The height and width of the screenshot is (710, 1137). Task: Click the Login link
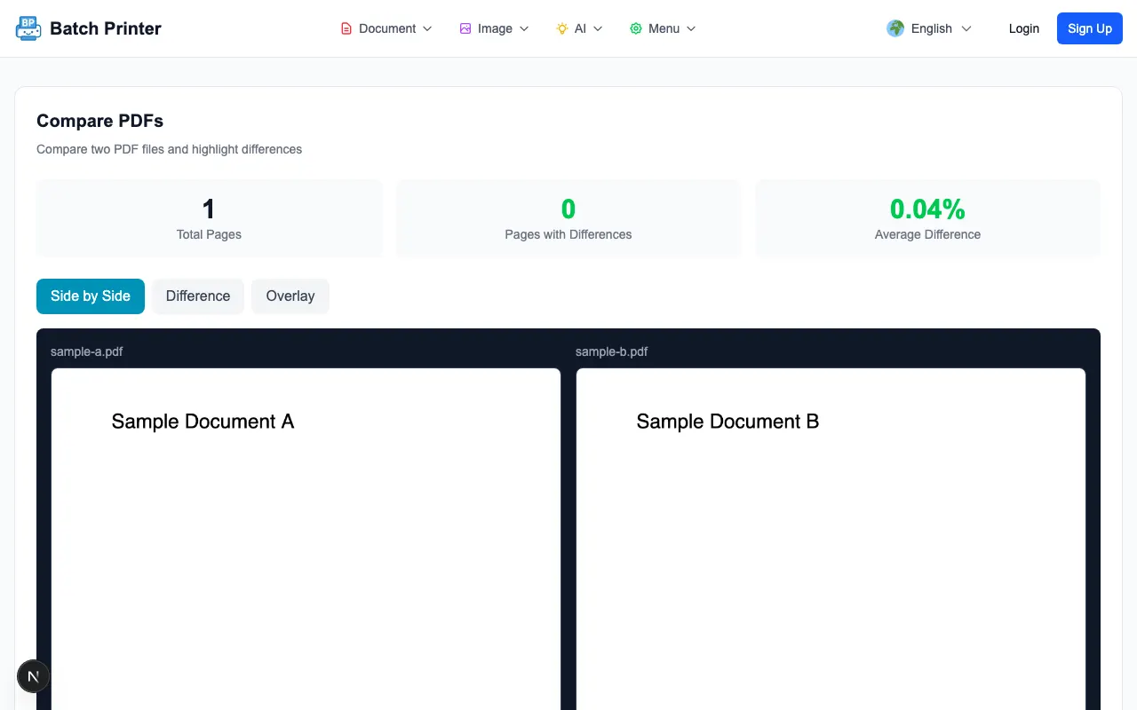click(x=1024, y=28)
